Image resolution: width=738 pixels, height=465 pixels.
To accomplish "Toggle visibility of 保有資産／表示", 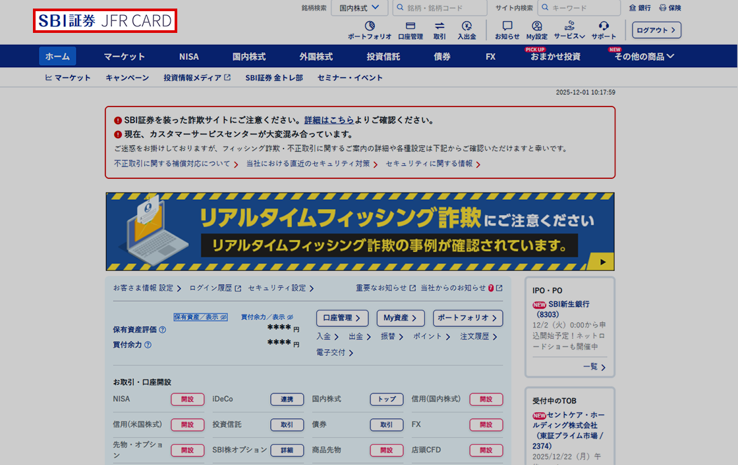I will point(200,316).
